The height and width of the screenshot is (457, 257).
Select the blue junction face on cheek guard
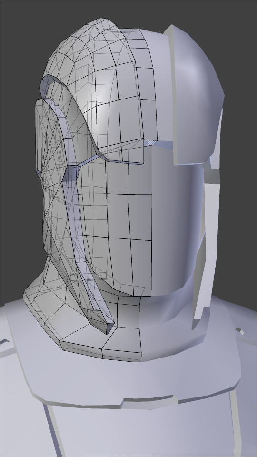coord(71,174)
